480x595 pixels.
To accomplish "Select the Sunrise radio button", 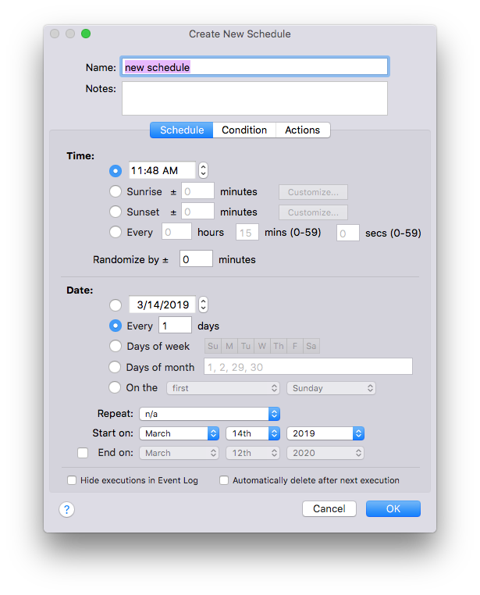I will coord(116,191).
